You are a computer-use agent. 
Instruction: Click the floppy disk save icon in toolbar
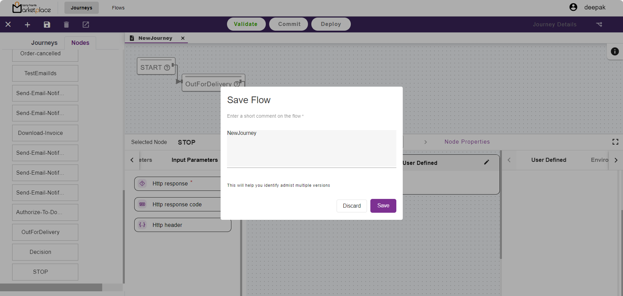coord(47,25)
